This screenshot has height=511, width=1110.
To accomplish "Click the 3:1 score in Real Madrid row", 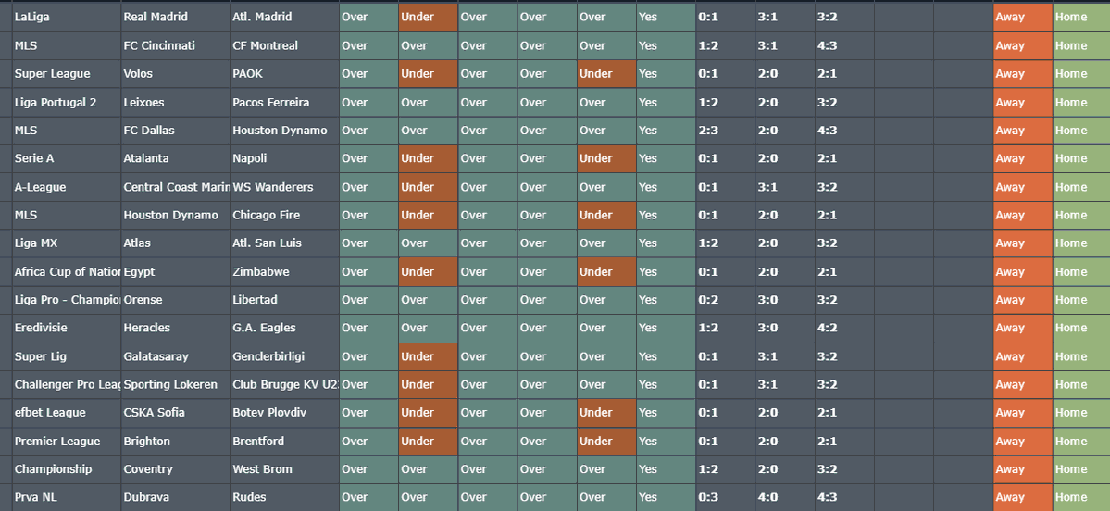I will tap(767, 17).
